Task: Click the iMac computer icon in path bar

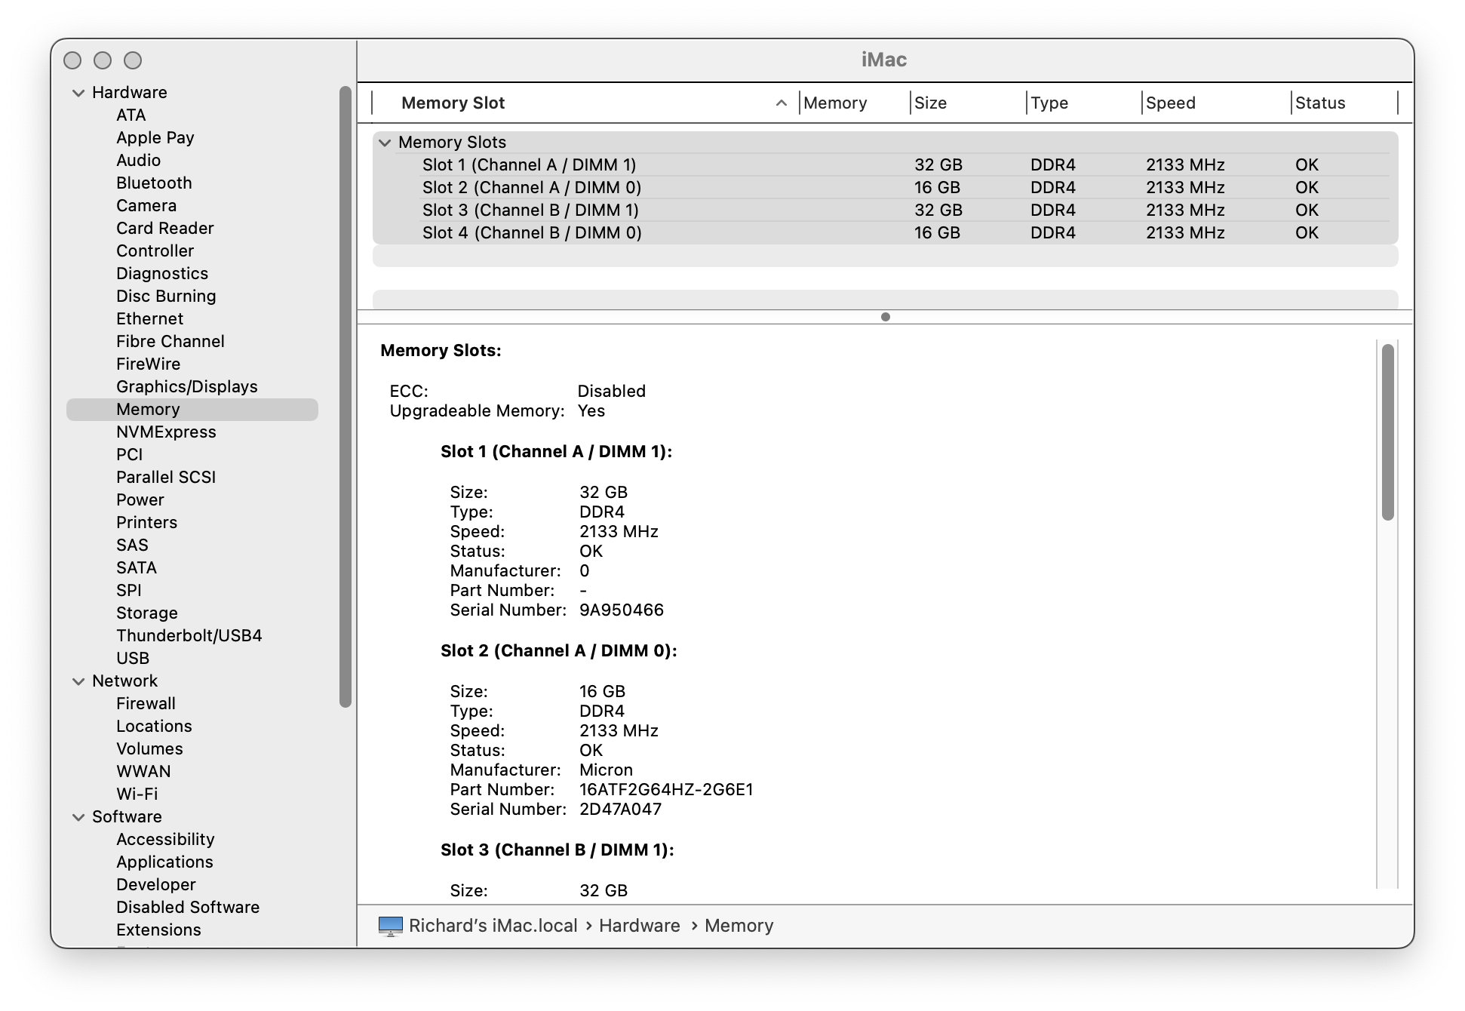Action: click(x=390, y=926)
